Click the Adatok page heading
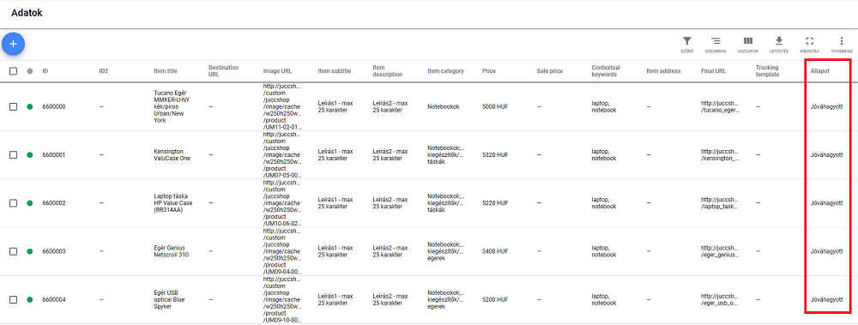The image size is (858, 325). 27,13
